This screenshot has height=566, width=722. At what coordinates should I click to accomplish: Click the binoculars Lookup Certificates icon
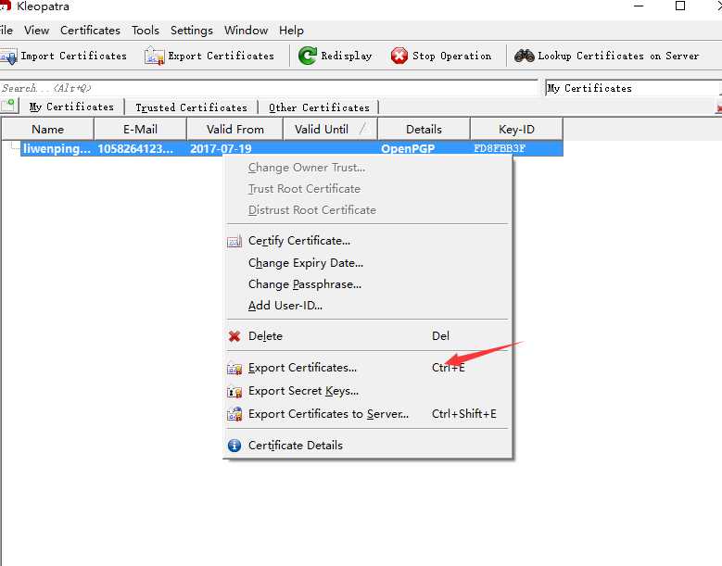524,57
